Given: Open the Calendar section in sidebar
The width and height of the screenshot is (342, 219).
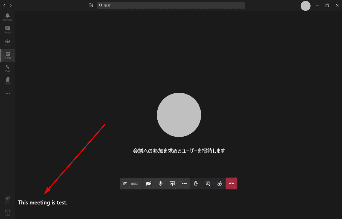Looking at the screenshot, I should tap(8, 55).
